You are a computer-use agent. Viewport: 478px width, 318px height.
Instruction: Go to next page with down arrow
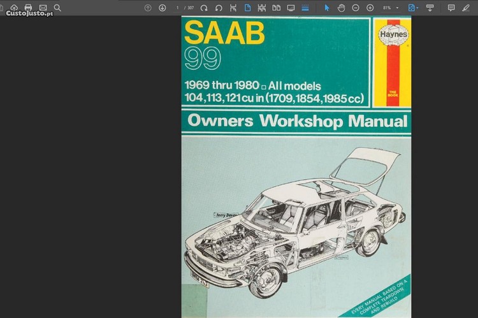point(162,8)
